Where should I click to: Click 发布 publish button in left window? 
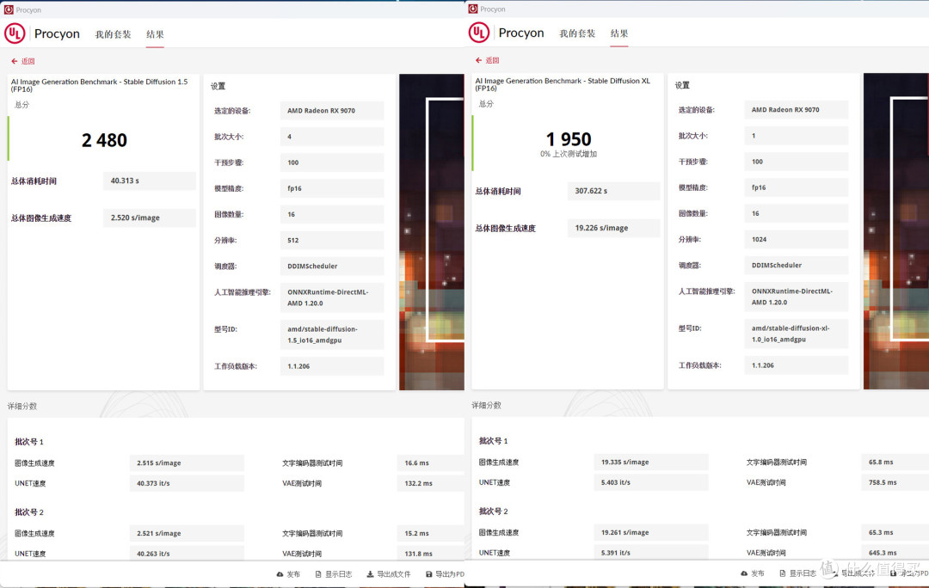pos(288,574)
